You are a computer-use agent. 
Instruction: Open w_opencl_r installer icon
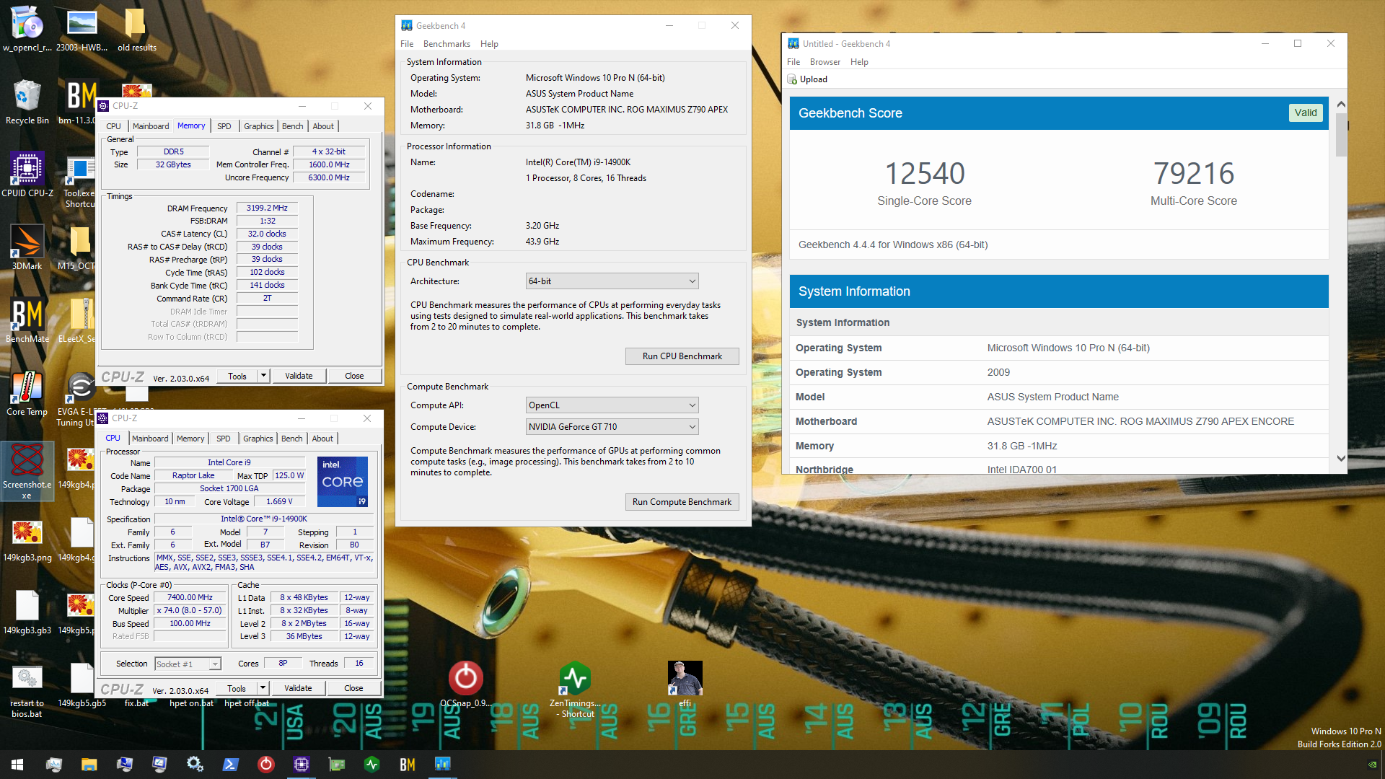click(27, 30)
